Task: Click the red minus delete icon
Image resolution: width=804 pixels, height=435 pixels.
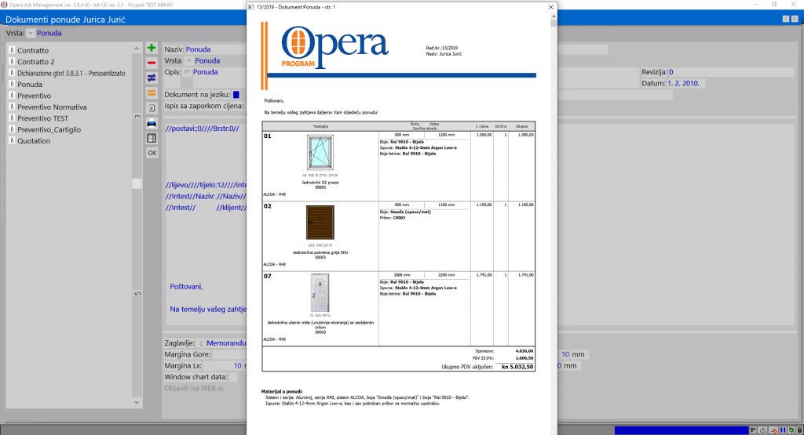Action: point(152,63)
